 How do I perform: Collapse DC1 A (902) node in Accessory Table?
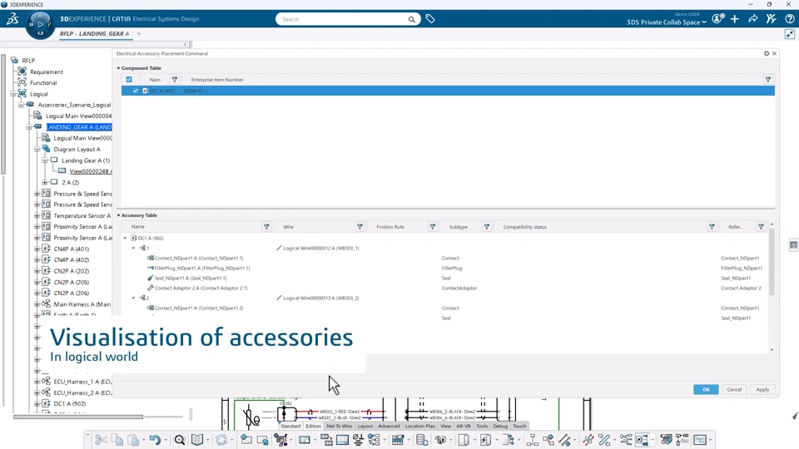126,239
